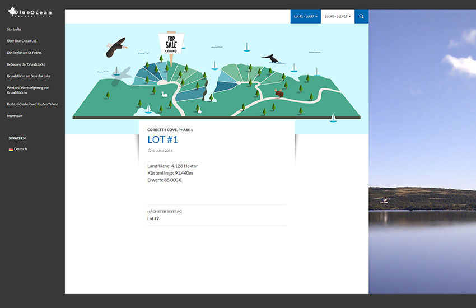Open the Startseite menu item

click(x=14, y=29)
